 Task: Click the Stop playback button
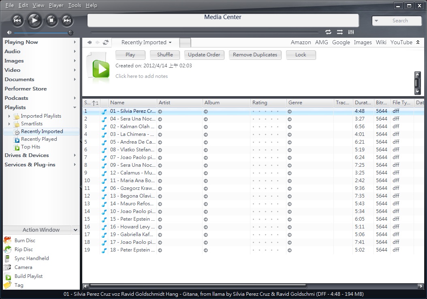51,20
